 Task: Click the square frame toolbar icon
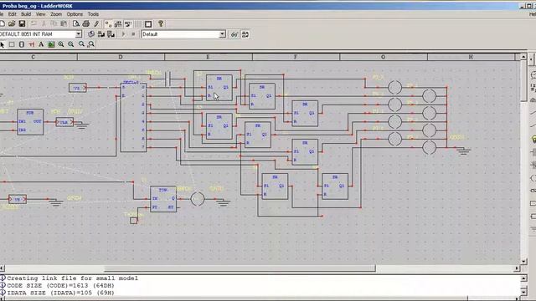tap(148, 24)
